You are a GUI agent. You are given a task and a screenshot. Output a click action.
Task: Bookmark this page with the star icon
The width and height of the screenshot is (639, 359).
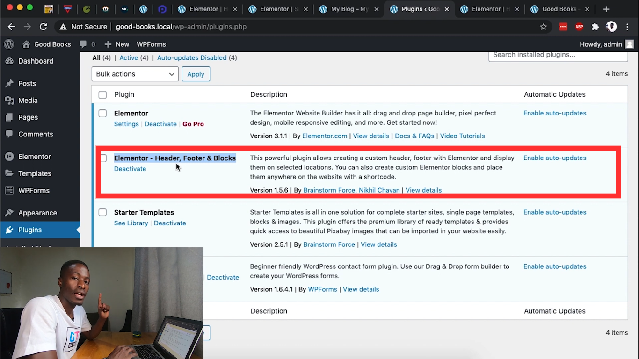[543, 27]
